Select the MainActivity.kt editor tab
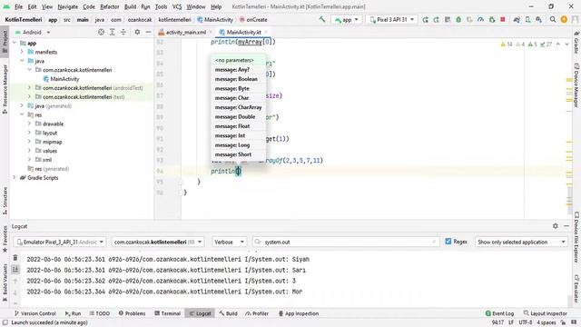This screenshot has height=327, width=581. 243,33
